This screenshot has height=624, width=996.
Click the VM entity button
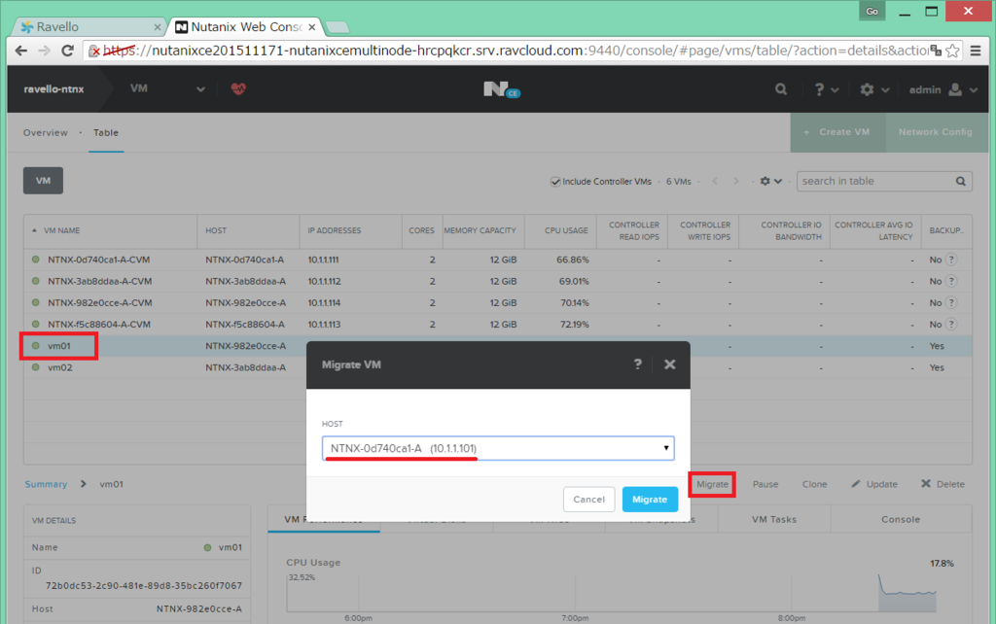(43, 180)
